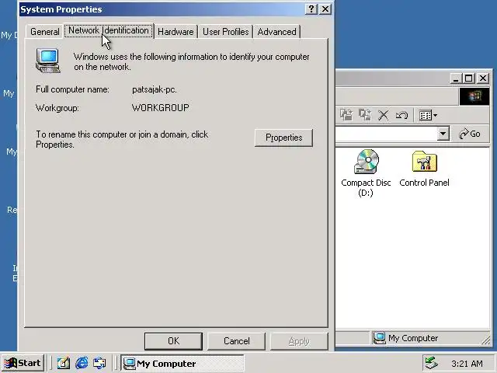The height and width of the screenshot is (373, 497).
Task: Open the address bar dropdown arrow
Action: [x=443, y=134]
